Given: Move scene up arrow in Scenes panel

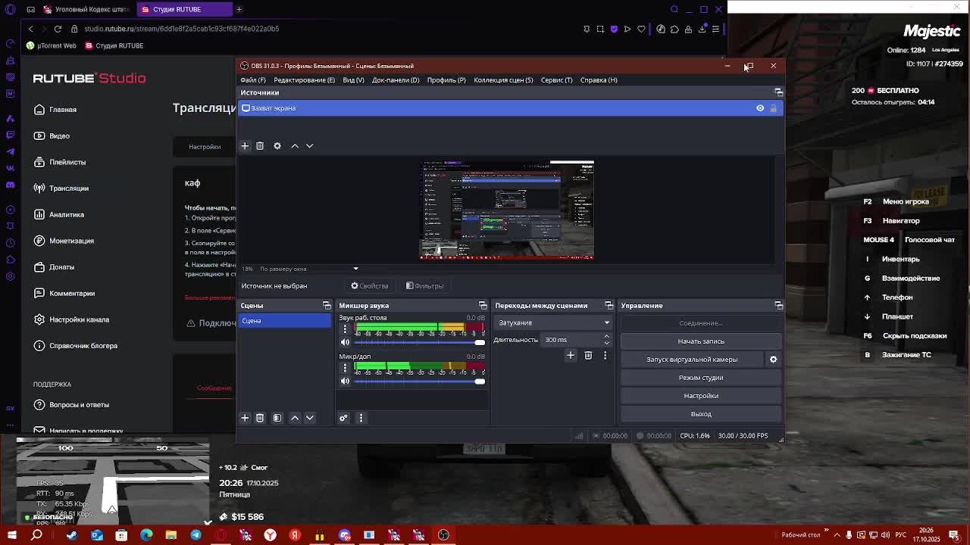Looking at the screenshot, I should (x=295, y=418).
